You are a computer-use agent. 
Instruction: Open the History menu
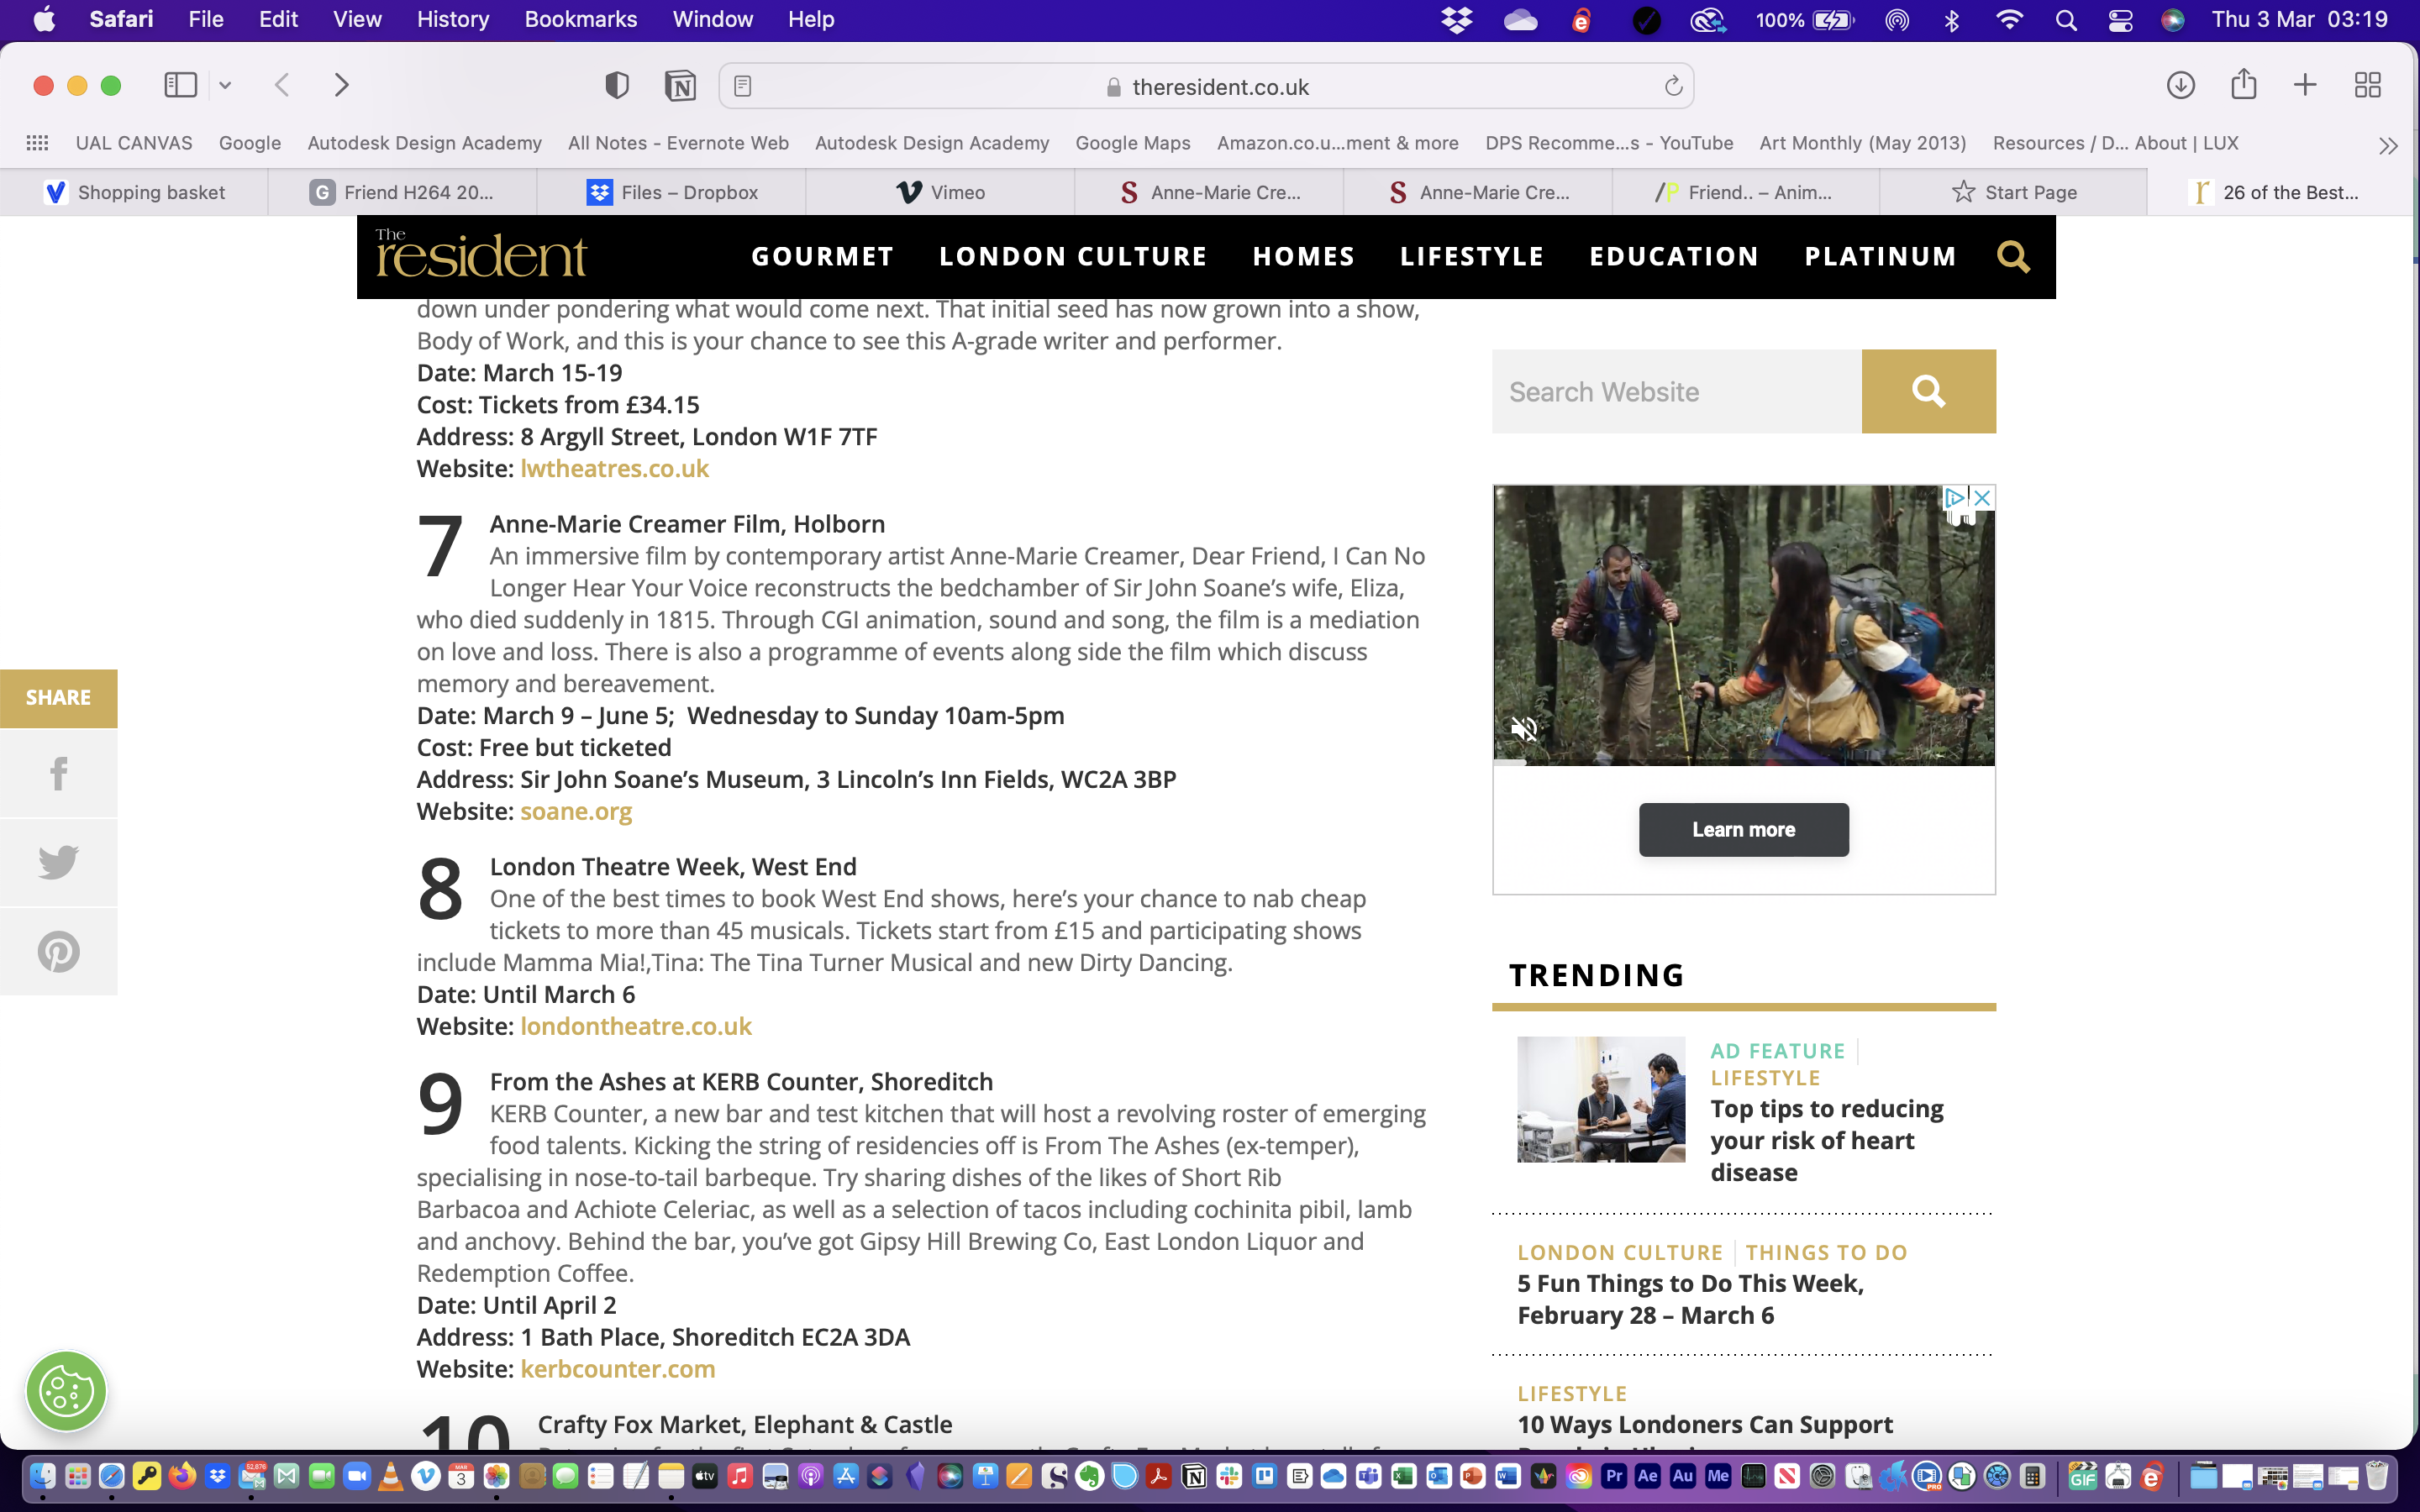tap(452, 19)
